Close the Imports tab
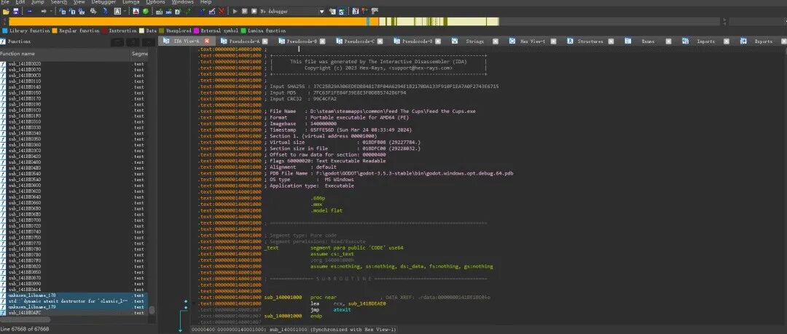 point(727,41)
